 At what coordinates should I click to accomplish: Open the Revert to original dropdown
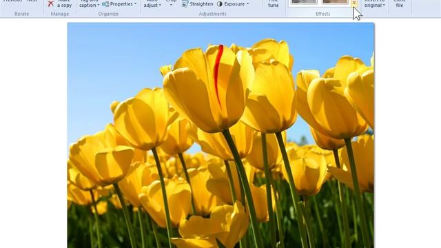(375, 4)
